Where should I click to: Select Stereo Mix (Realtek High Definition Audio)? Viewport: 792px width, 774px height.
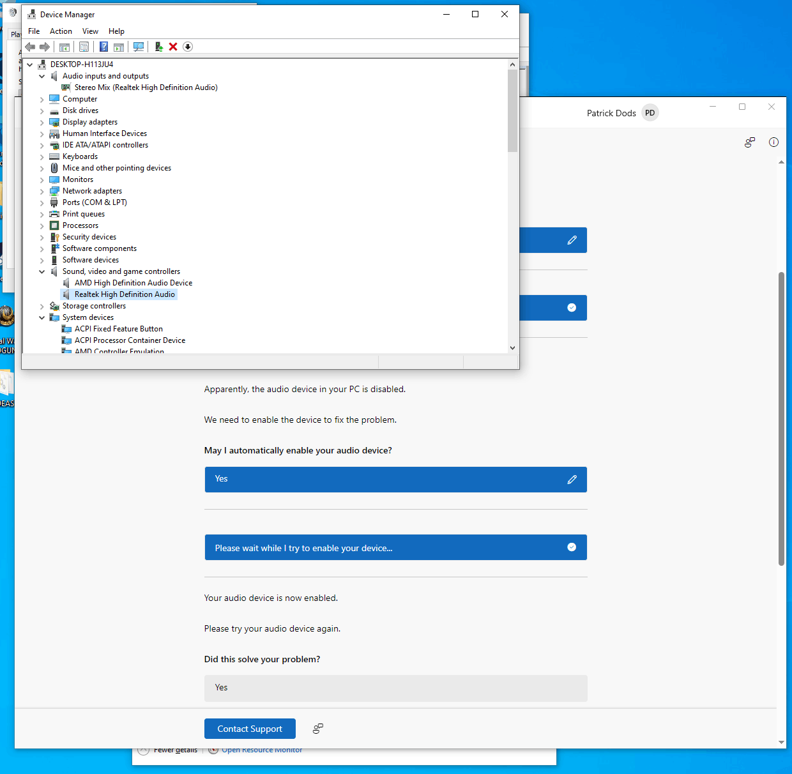(146, 87)
